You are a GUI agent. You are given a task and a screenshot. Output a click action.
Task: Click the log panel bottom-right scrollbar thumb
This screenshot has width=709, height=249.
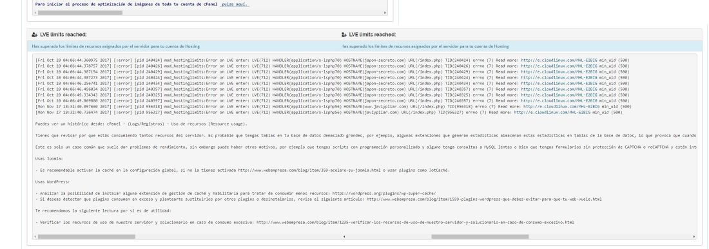coord(480,236)
